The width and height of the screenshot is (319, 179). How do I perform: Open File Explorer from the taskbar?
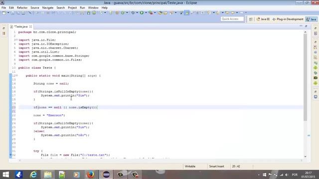coord(48,175)
